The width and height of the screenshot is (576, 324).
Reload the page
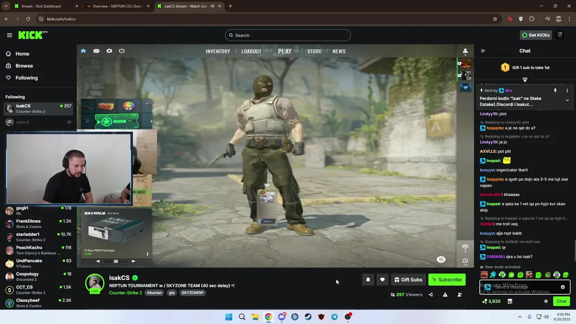pos(28,19)
